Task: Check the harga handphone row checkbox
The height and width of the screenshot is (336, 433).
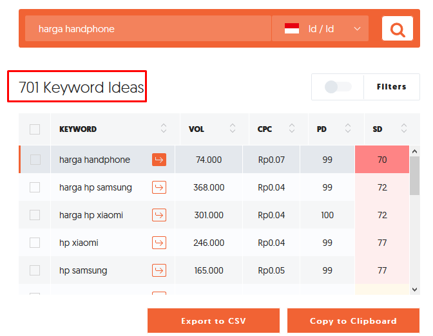Action: [35, 160]
